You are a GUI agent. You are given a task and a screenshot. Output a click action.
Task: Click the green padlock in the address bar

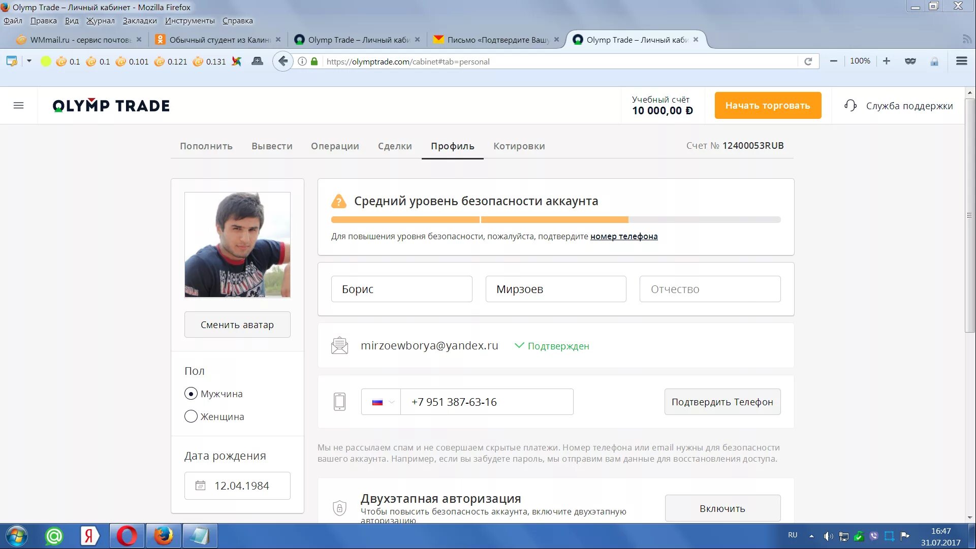pos(315,61)
